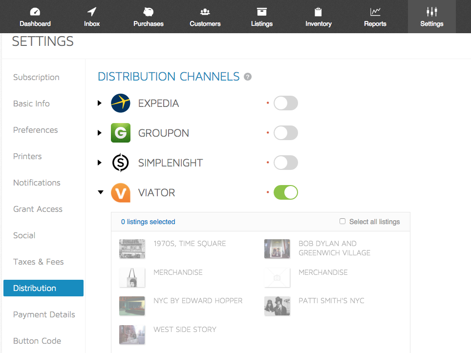Click the Listings box icon
The height and width of the screenshot is (353, 471).
(261, 12)
